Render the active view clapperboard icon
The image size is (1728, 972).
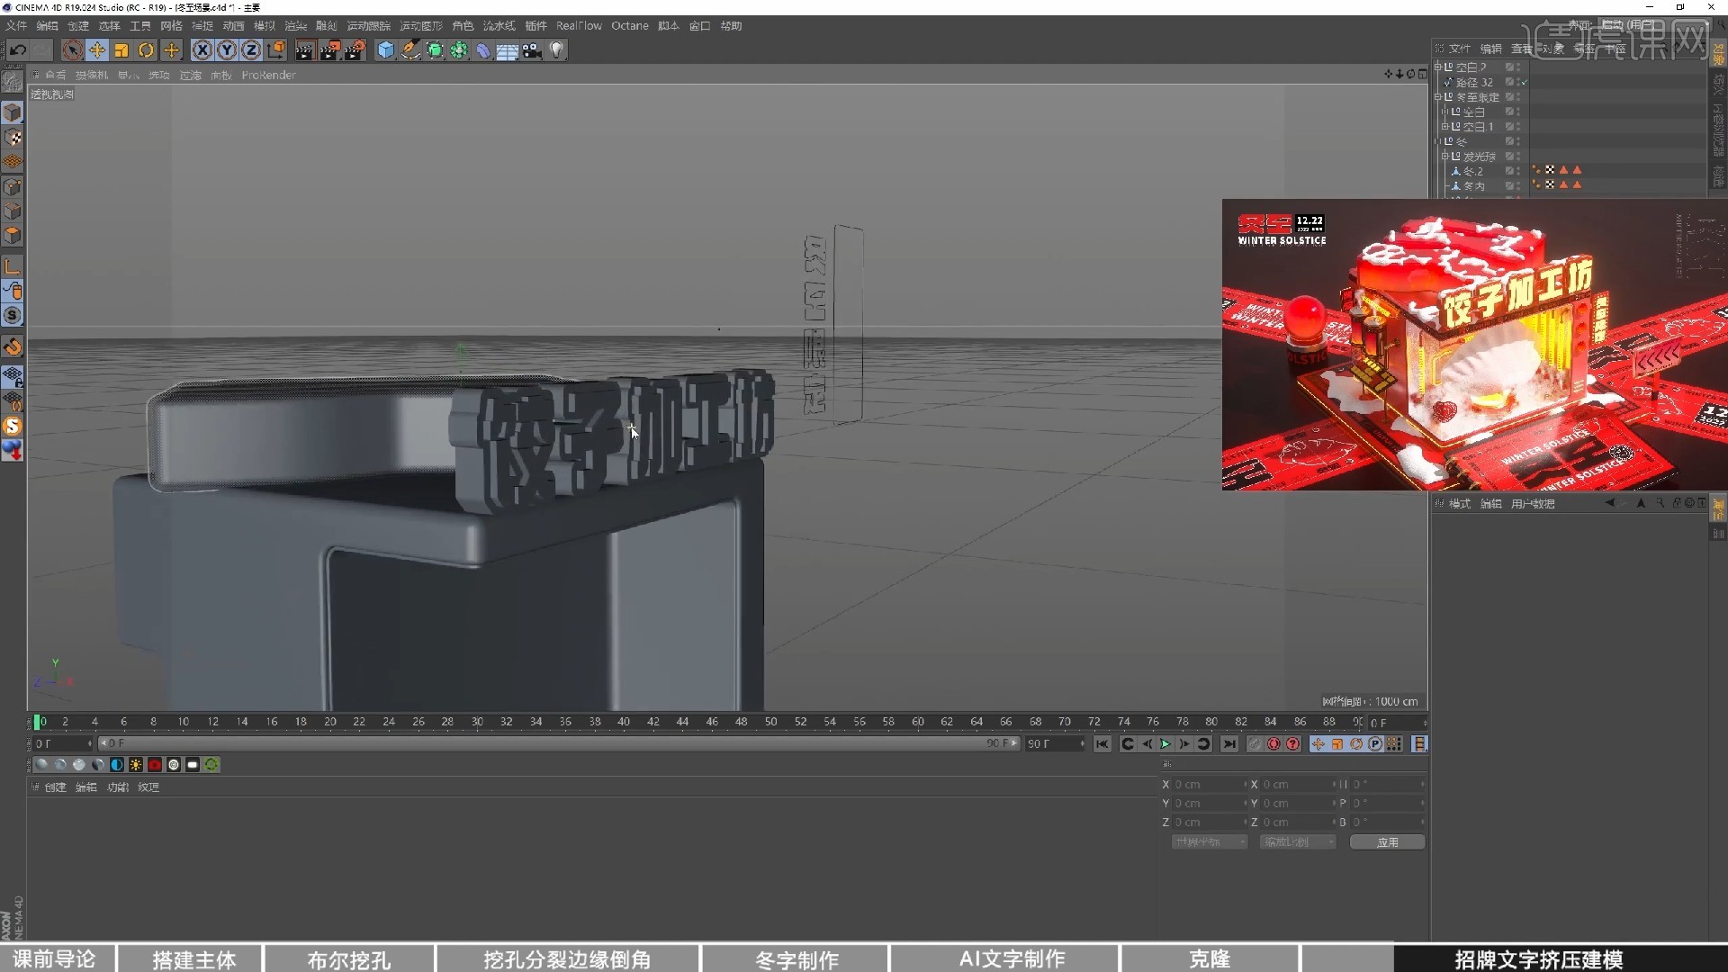point(304,50)
